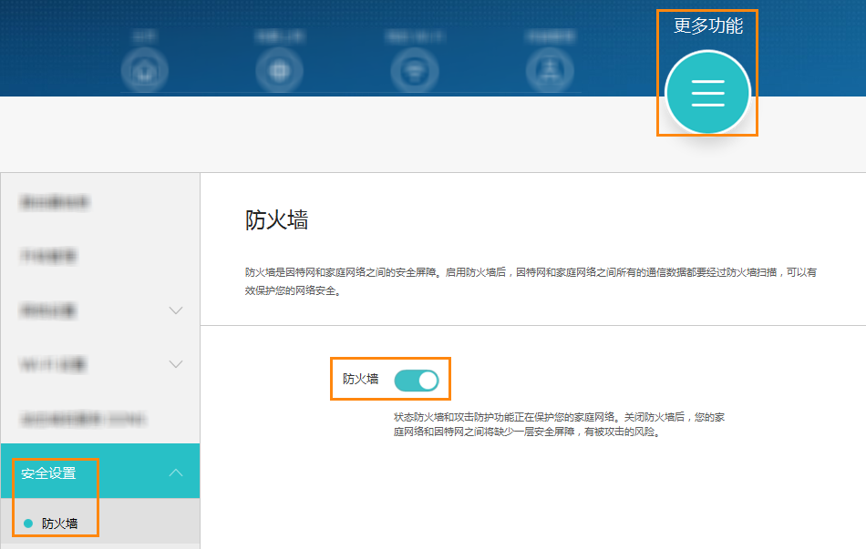Click the label above the Wi-Fi nav icon
866x549 pixels.
click(x=415, y=35)
